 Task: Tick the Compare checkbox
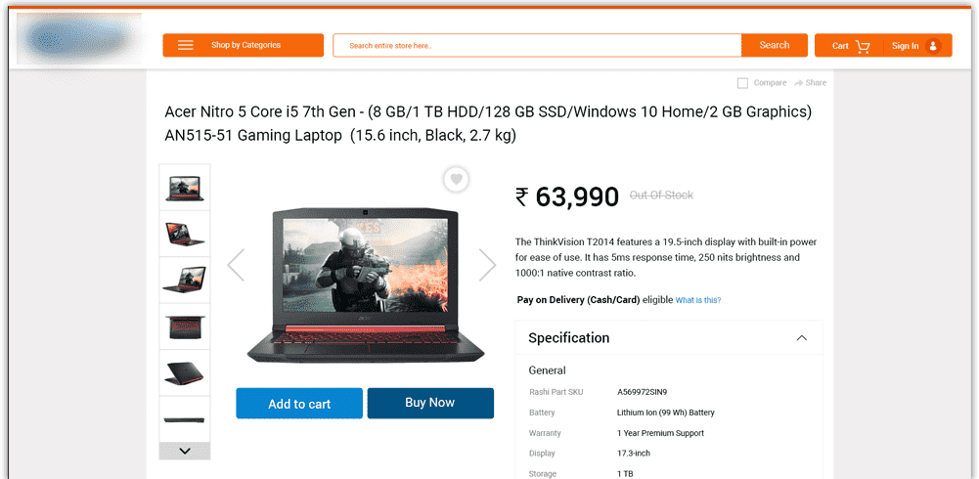tap(742, 83)
